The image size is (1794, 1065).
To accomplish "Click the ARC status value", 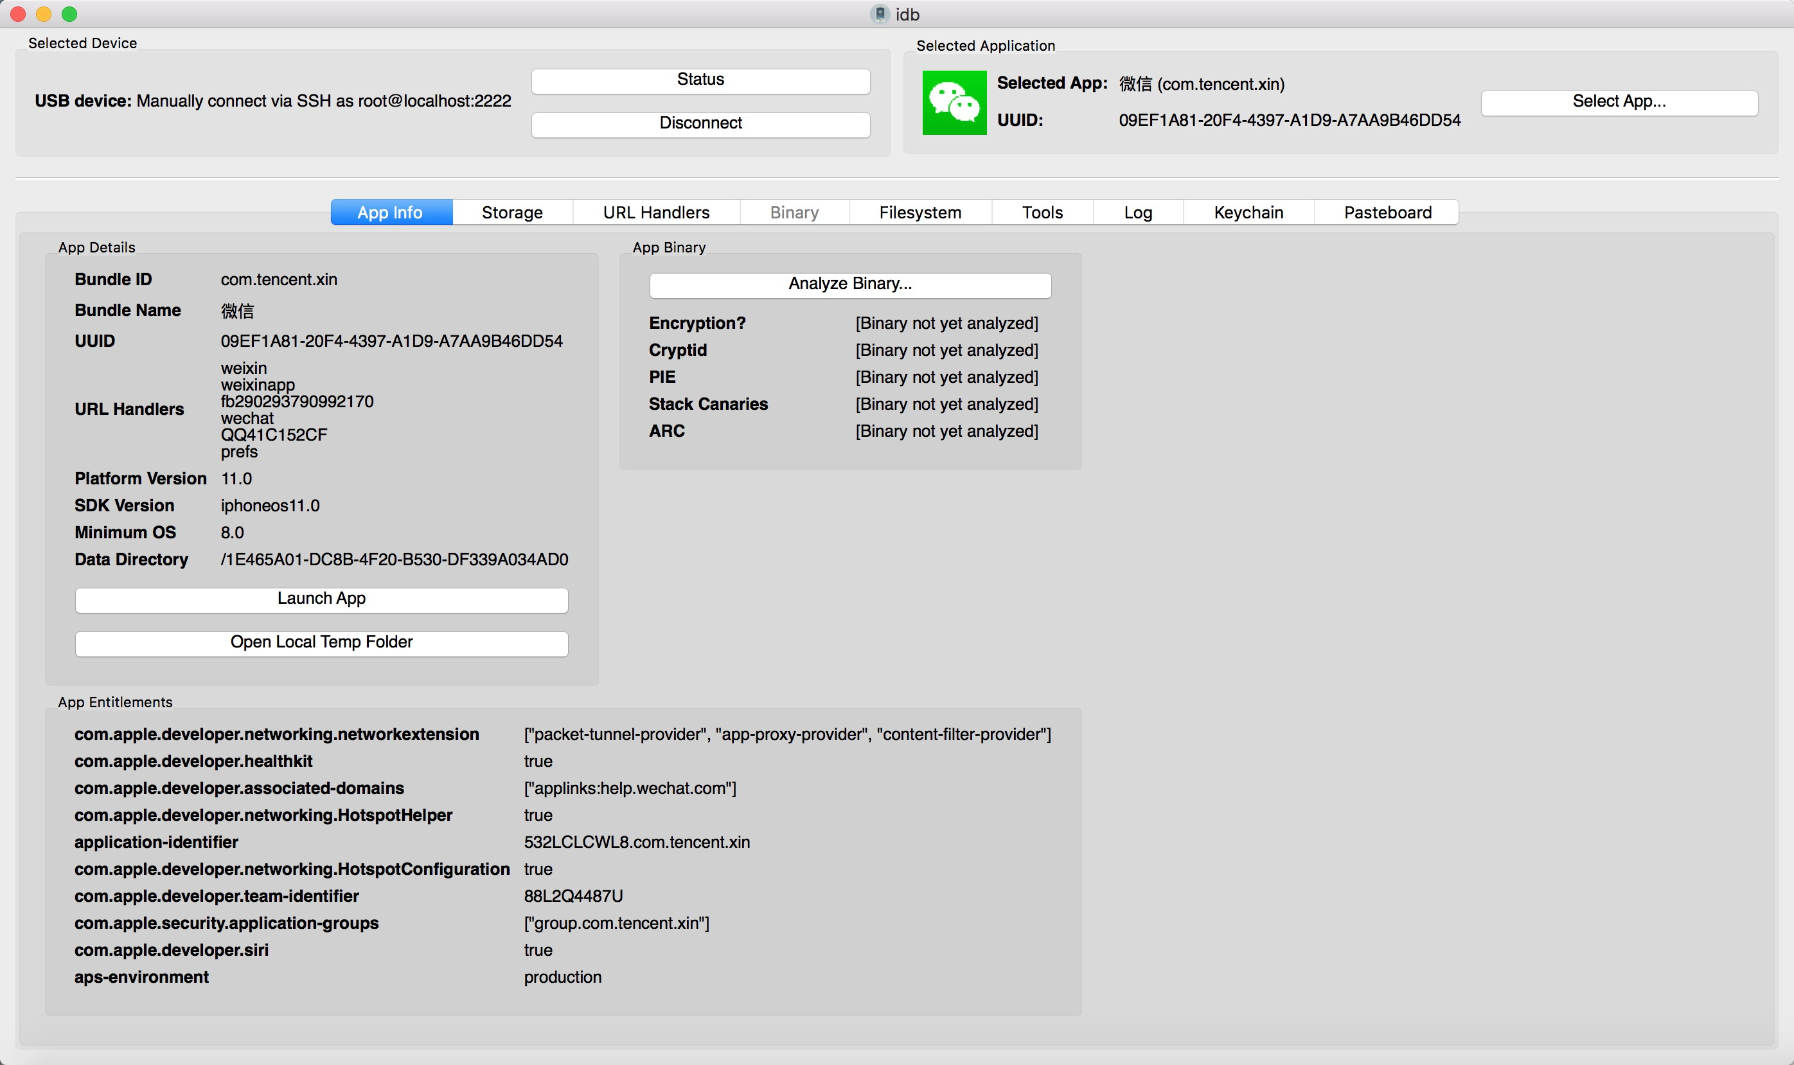I will pos(946,431).
